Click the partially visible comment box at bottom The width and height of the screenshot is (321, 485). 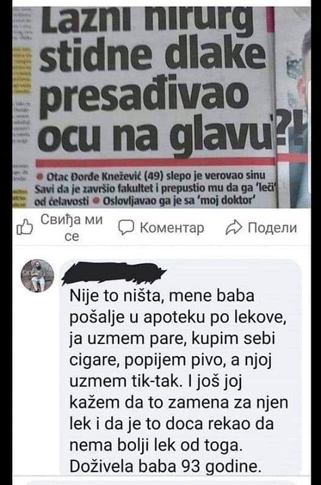tap(160, 482)
